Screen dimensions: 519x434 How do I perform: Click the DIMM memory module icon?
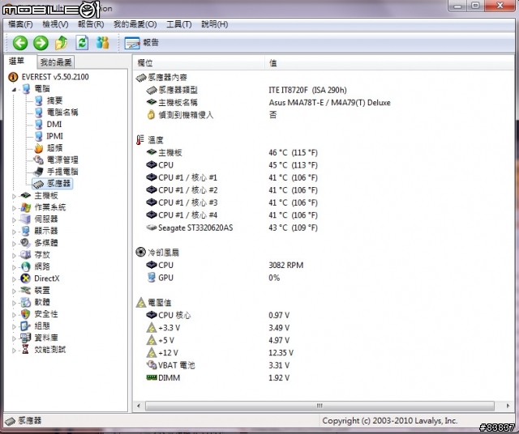tap(152, 377)
